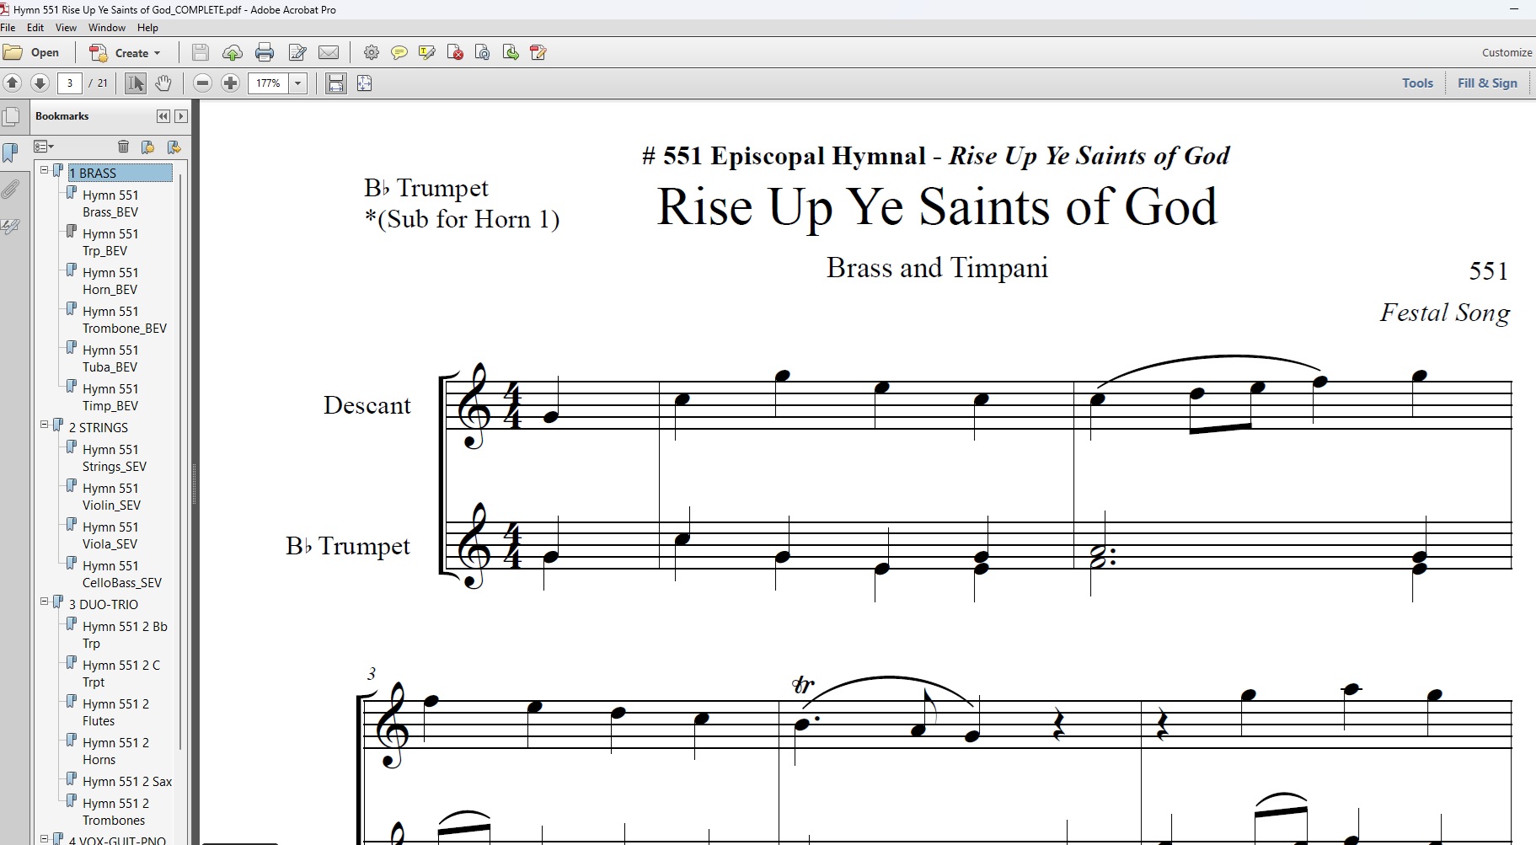Select the Hand pan tool
Screen dimensions: 1536x845
163,83
